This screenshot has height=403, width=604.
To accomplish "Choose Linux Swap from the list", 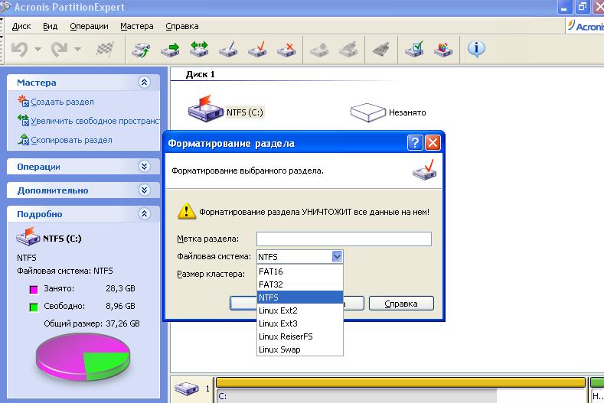I will 299,349.
